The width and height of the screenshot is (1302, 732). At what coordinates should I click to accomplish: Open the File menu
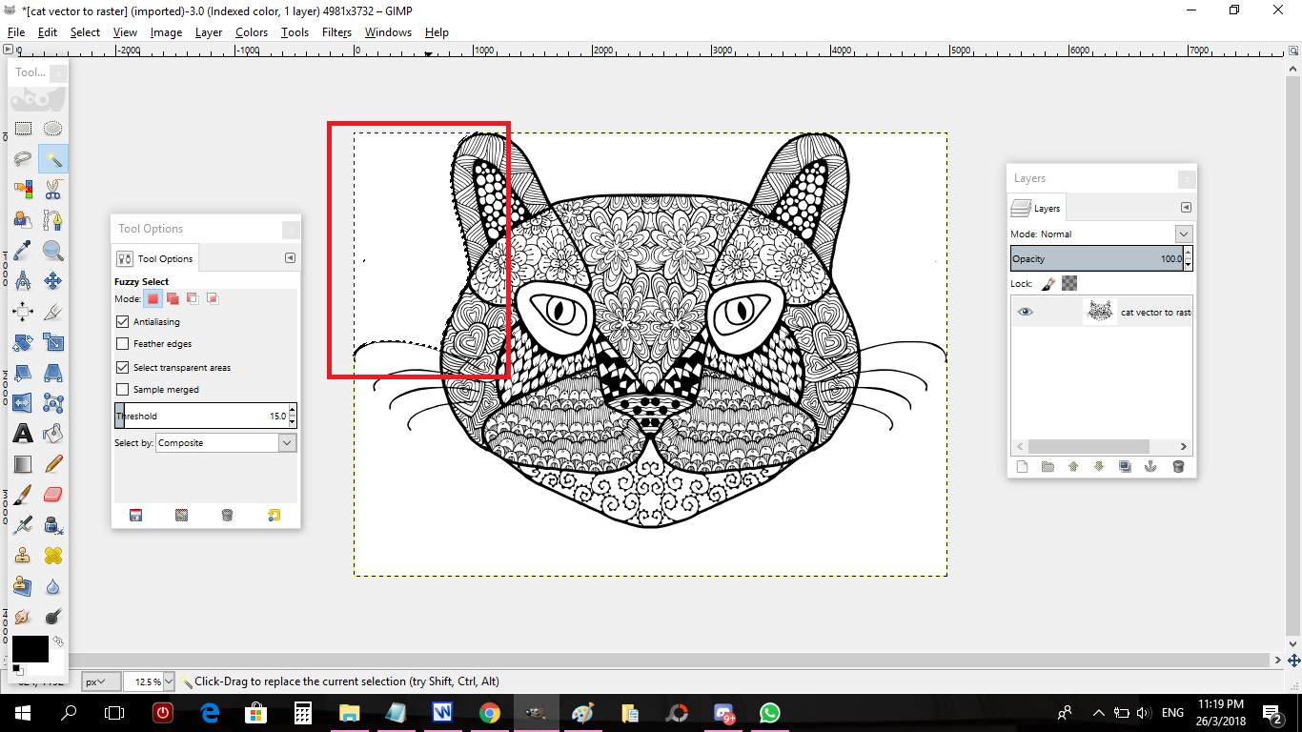tap(16, 32)
